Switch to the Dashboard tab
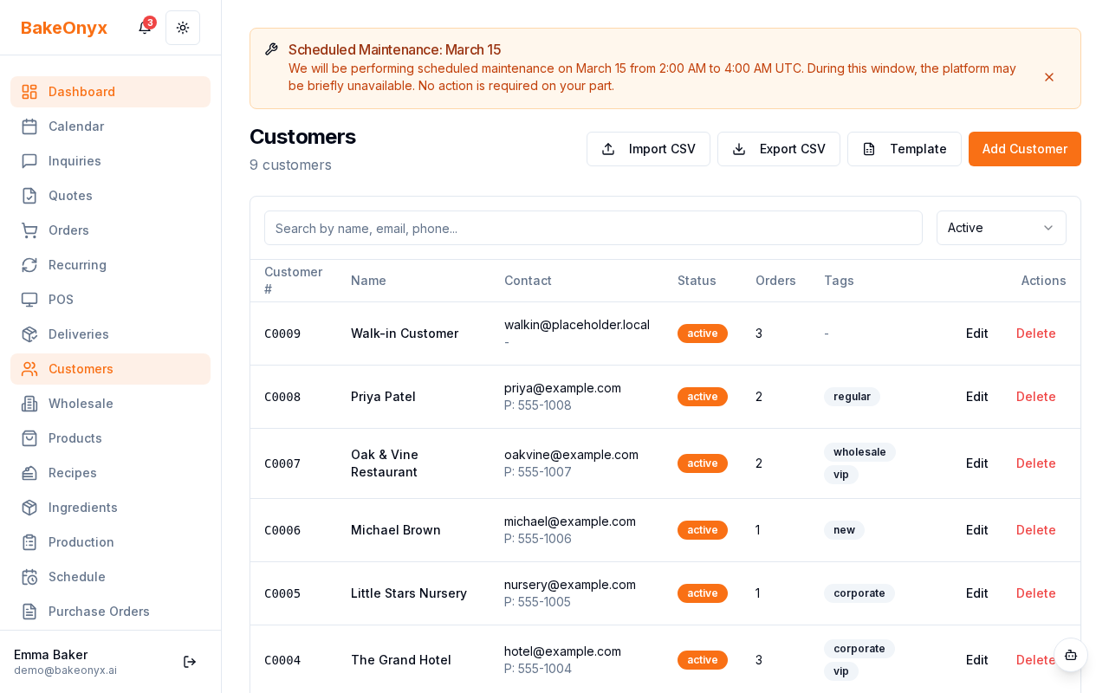The height and width of the screenshot is (693, 1109). (81, 92)
